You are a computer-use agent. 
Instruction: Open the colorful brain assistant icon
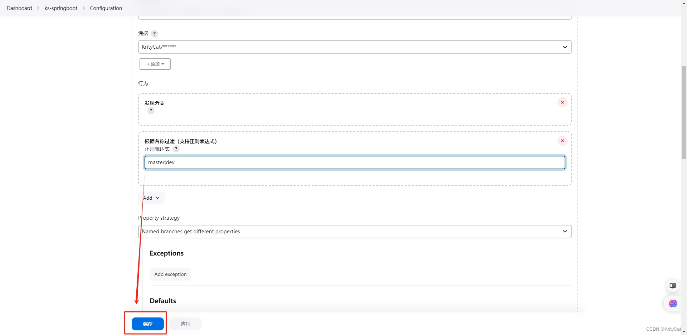[673, 304]
